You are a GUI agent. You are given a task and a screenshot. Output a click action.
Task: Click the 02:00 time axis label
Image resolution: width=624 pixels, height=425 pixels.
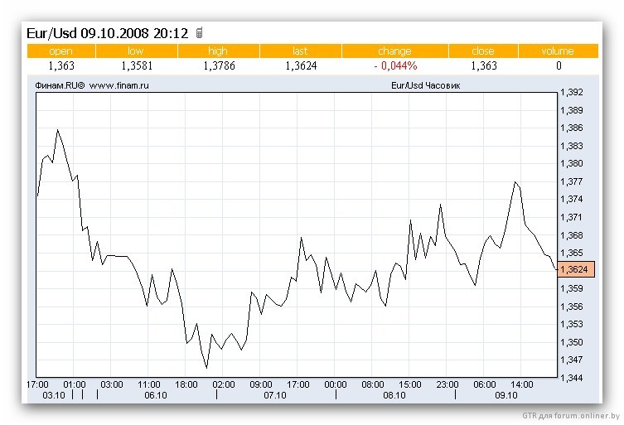[224, 384]
